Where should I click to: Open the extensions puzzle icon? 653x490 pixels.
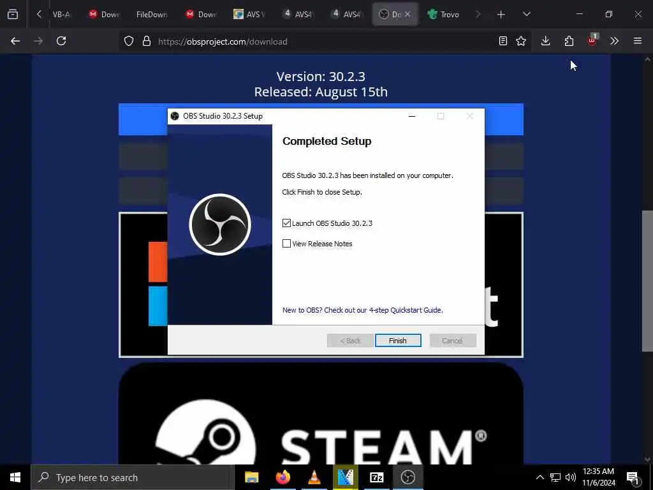pos(569,41)
